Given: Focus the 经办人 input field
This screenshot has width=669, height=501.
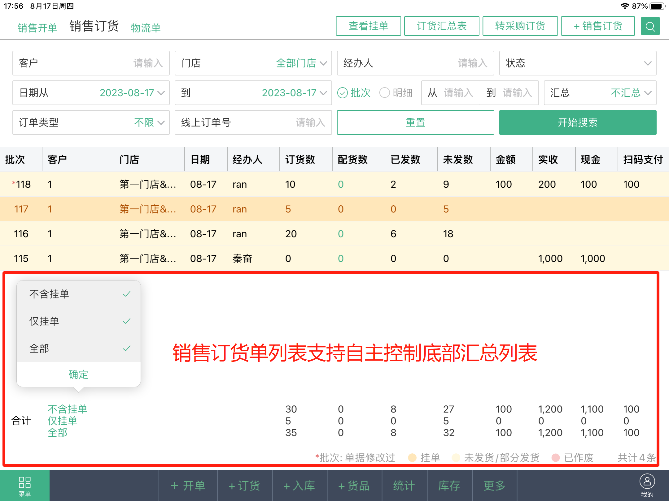Looking at the screenshot, I should (415, 63).
